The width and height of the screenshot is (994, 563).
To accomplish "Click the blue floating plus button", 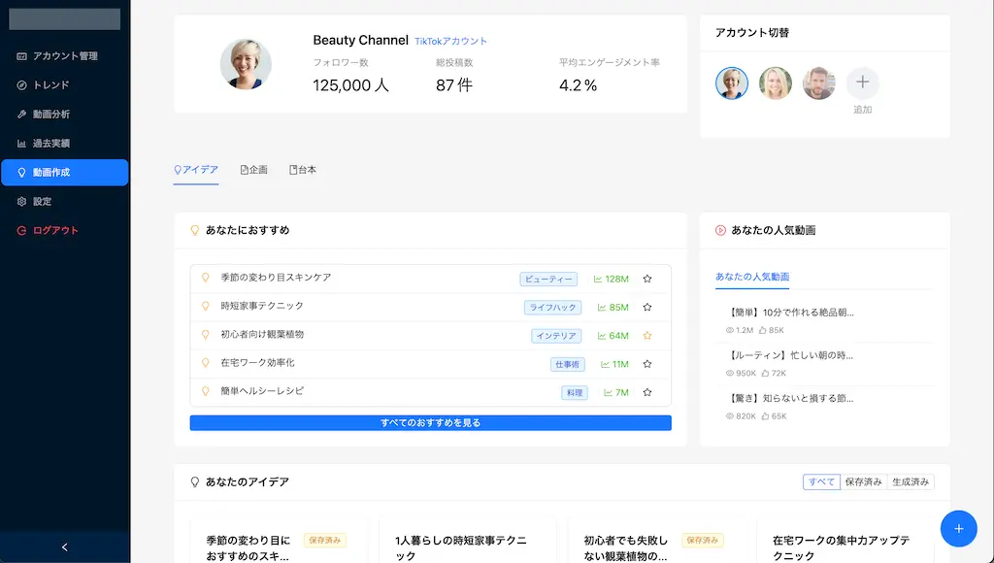I will pos(958,528).
